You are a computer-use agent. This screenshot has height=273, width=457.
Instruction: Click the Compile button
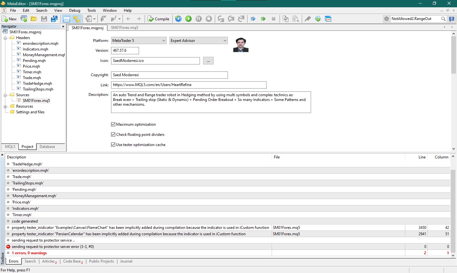(159, 19)
